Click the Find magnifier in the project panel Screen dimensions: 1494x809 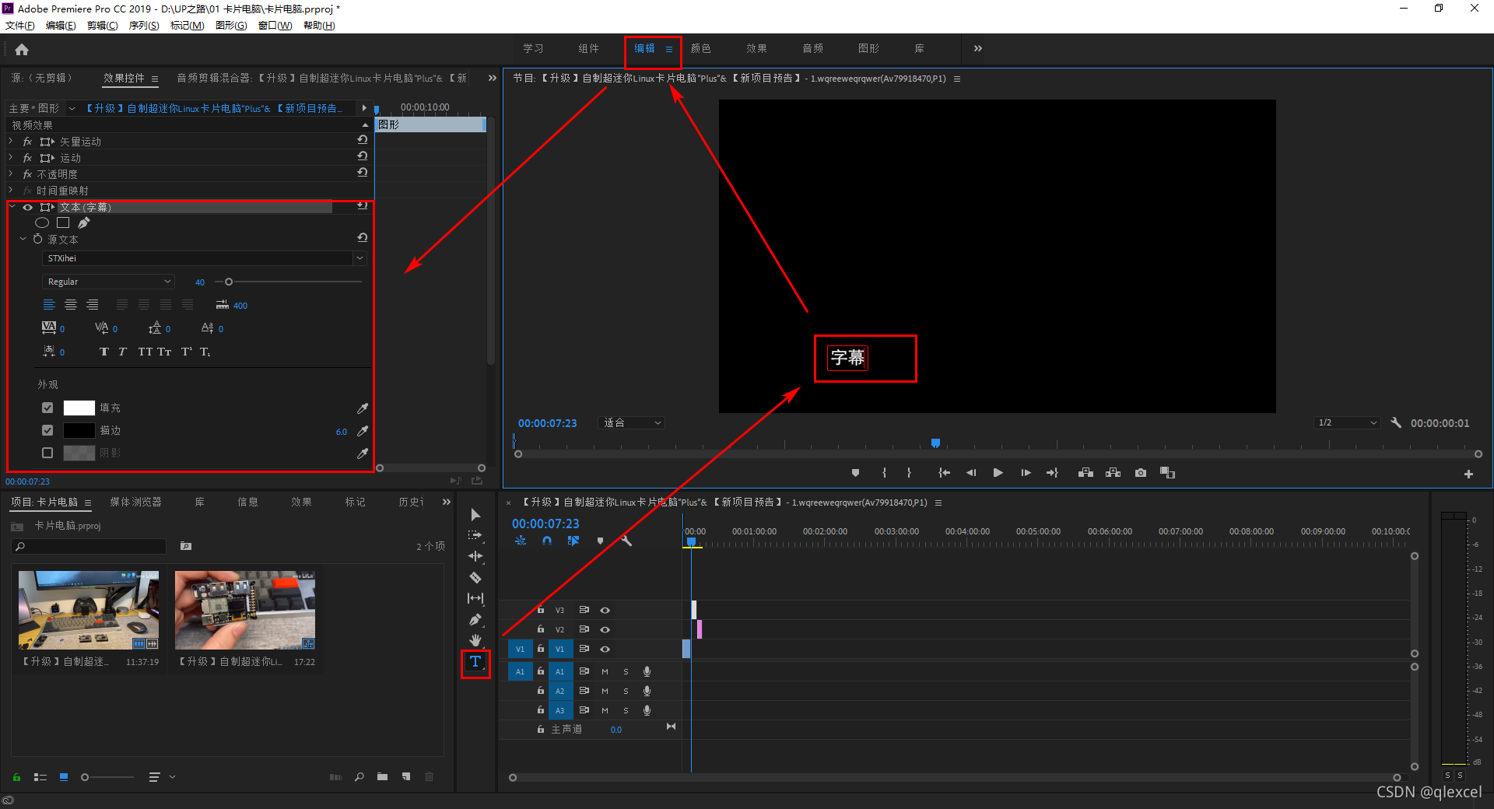tap(359, 776)
